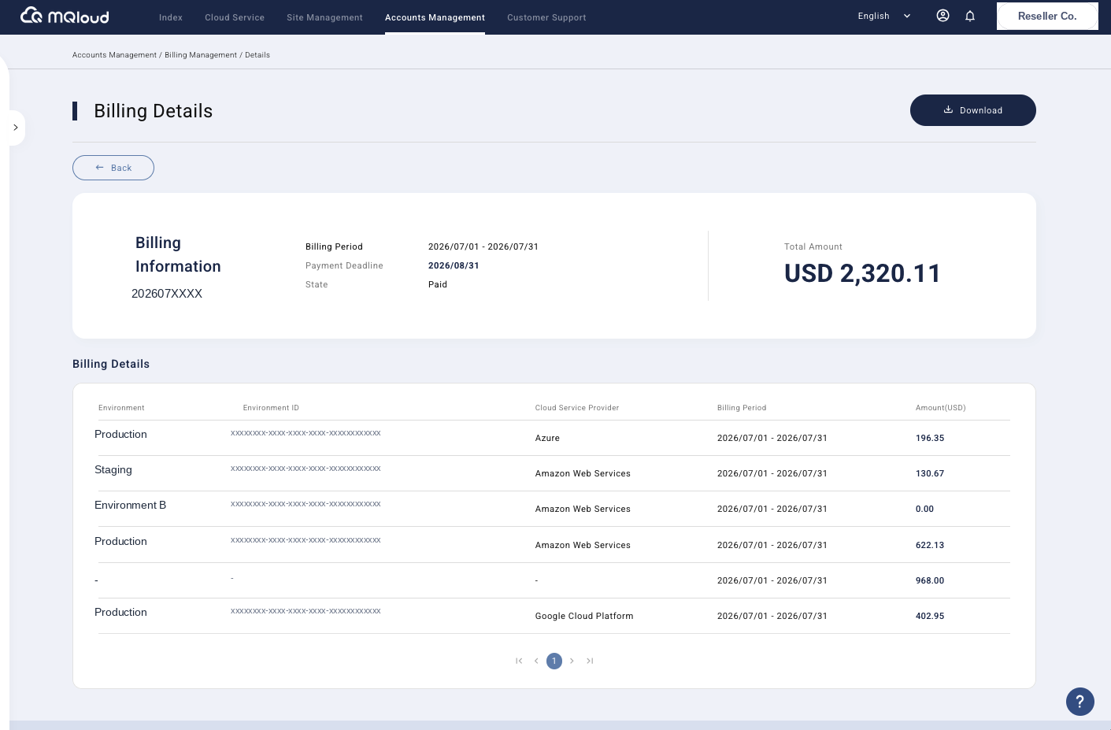Open the Cloud Service menu
Screen dimensions: 1111x730
point(235,17)
